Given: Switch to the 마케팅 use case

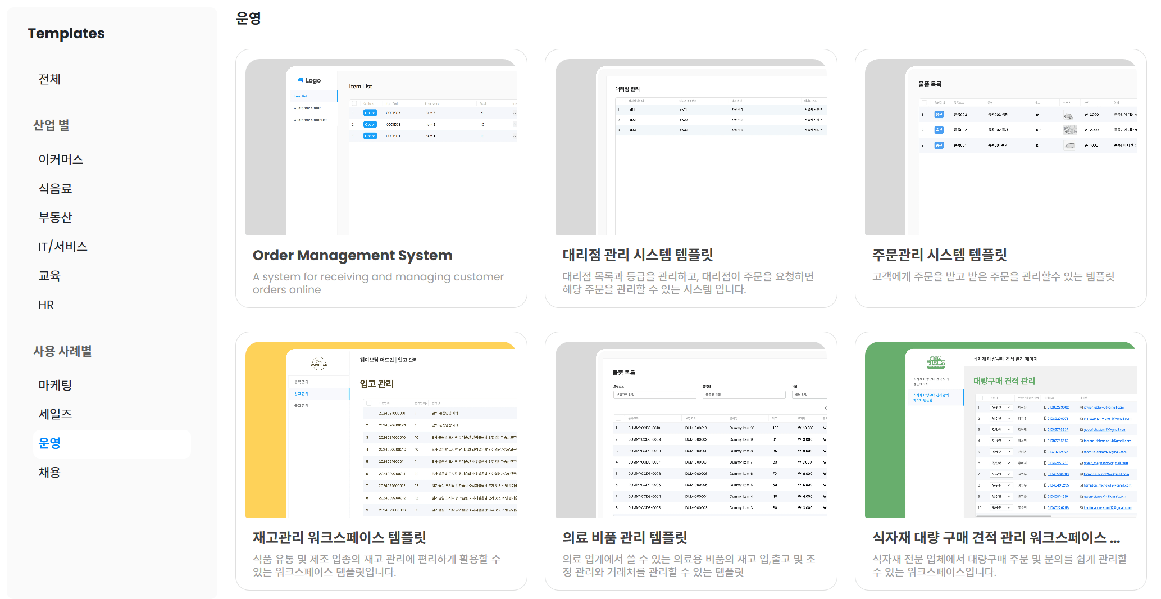Looking at the screenshot, I should pyautogui.click(x=55, y=385).
